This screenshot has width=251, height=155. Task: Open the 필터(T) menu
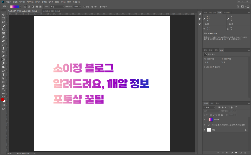[x=50, y=2]
